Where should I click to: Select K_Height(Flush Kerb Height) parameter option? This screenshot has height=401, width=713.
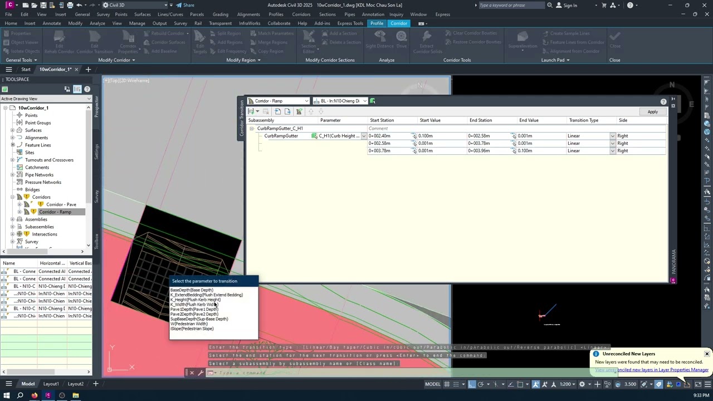[x=195, y=300]
